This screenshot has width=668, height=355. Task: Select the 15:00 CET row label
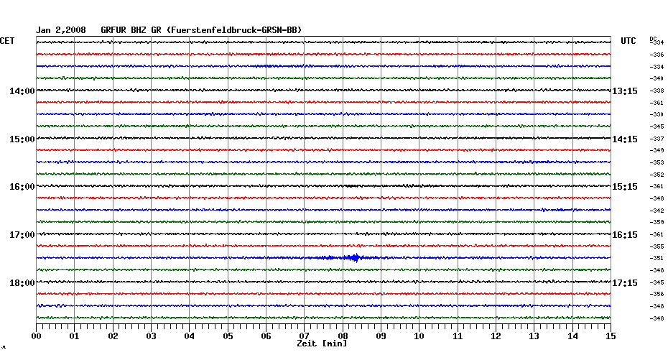coord(22,139)
